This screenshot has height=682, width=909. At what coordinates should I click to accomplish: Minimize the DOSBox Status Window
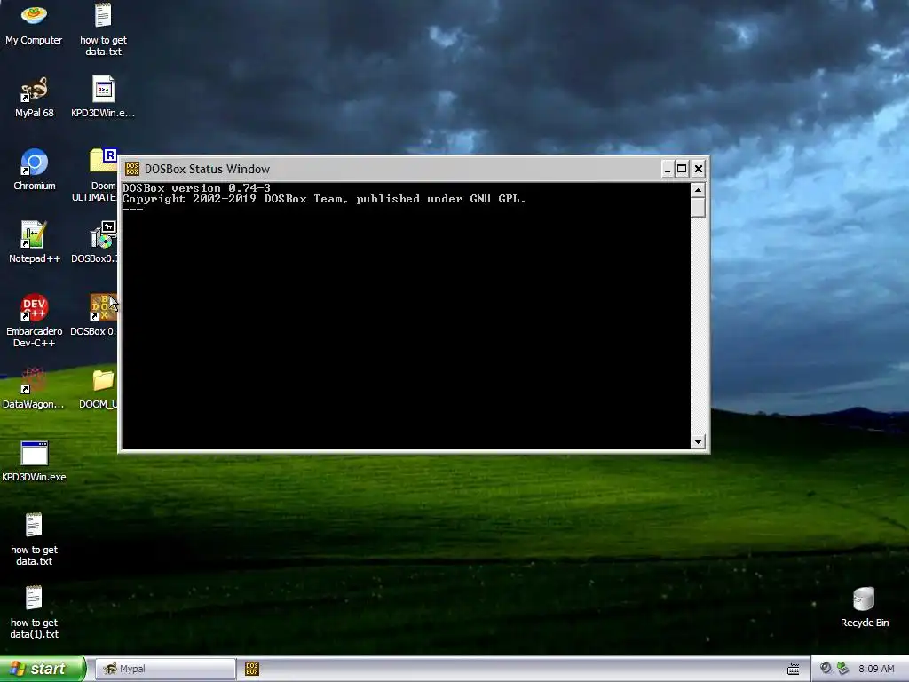pyautogui.click(x=668, y=169)
